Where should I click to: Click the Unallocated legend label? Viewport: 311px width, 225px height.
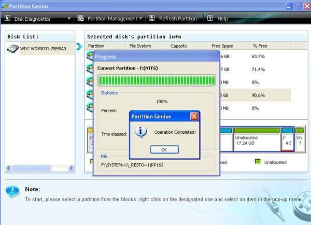(275, 162)
